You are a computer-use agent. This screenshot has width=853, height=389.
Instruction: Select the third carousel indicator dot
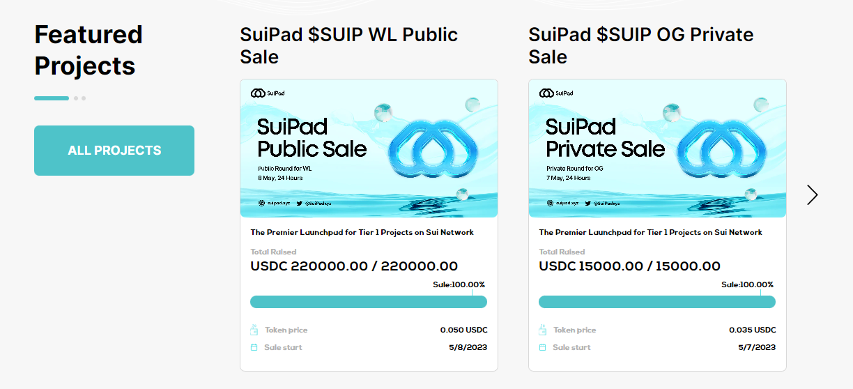84,98
